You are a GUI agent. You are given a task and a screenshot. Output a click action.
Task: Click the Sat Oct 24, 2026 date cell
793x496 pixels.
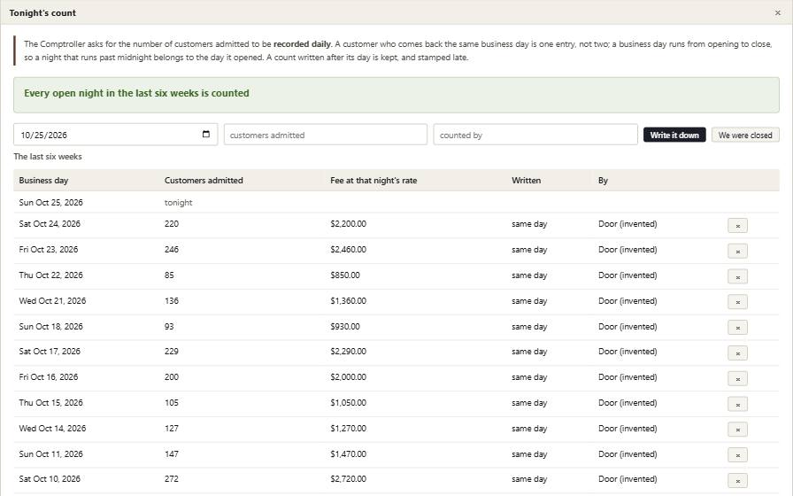pos(50,224)
